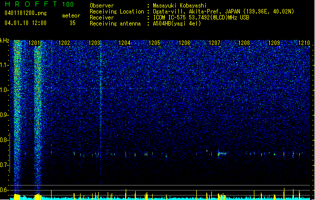Click the 1210 time marker
Screen dimensions: 315x200
pos(304,42)
